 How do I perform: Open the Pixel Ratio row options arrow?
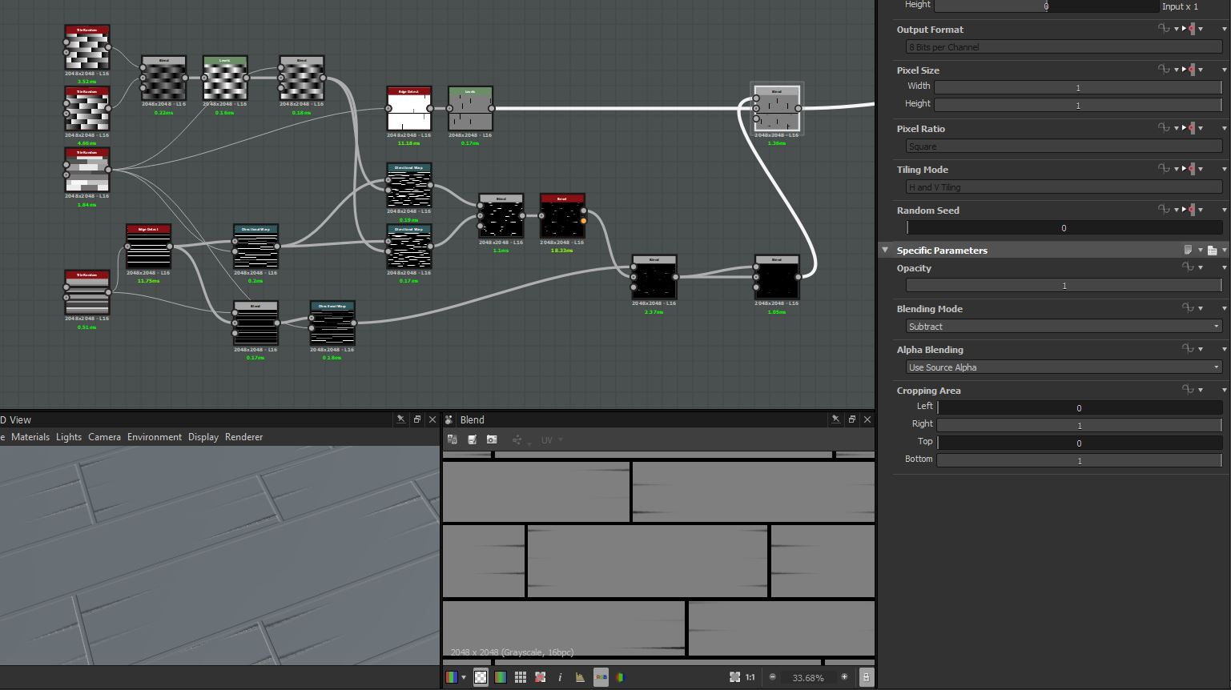[1224, 129]
